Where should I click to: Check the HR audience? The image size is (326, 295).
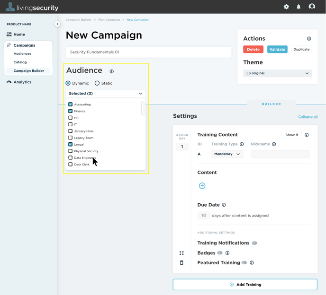click(70, 118)
